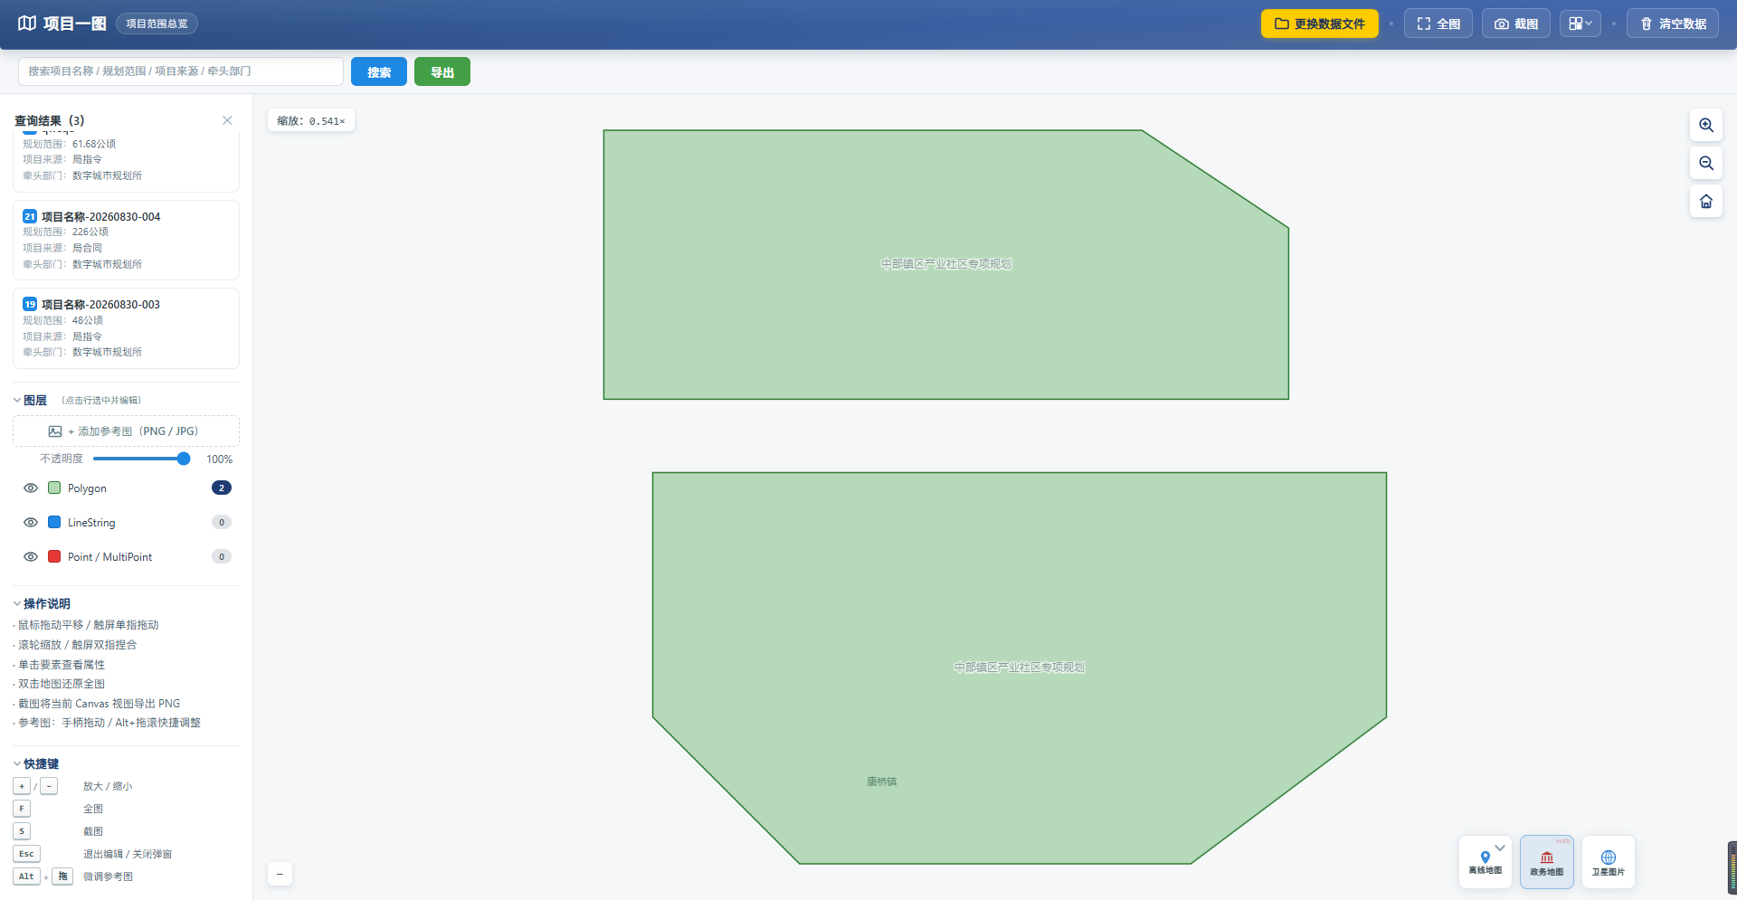This screenshot has width=1737, height=900.
Task: Click the 清空数据 button
Action: 1673,24
